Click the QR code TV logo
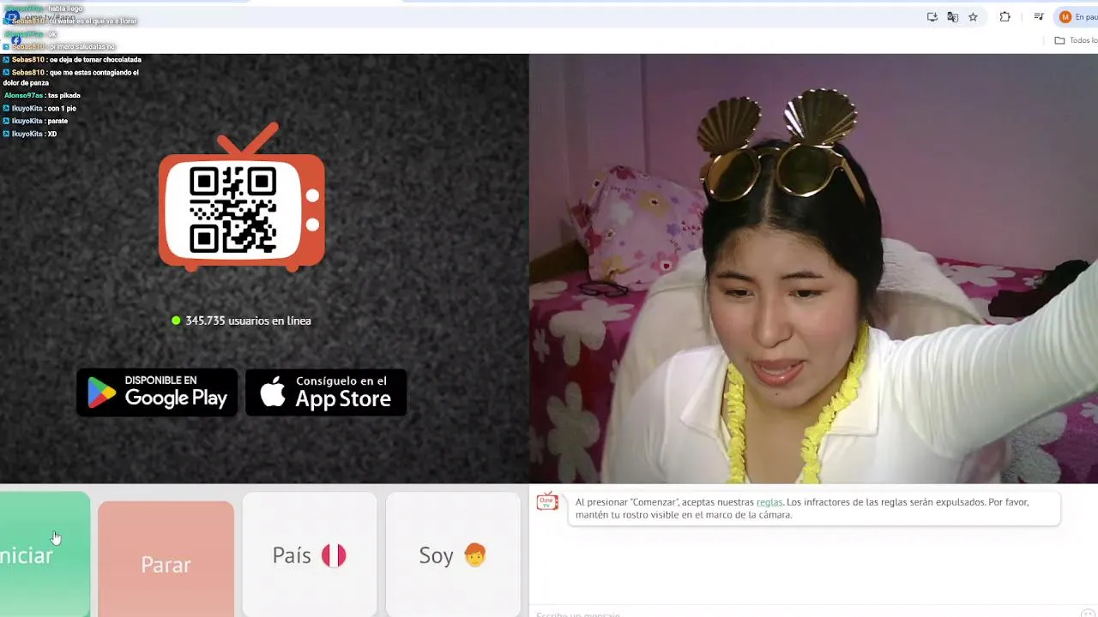This screenshot has width=1098, height=617. pyautogui.click(x=242, y=197)
